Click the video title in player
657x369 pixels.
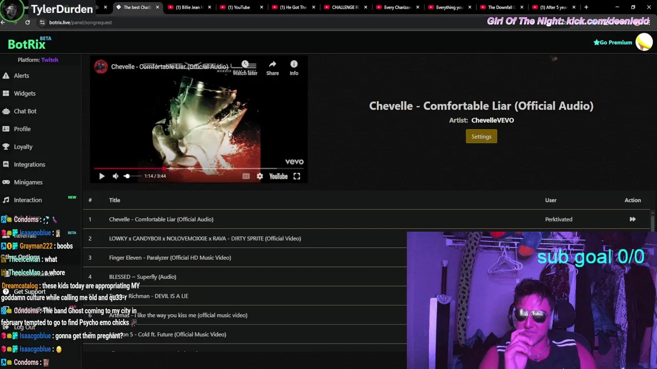(169, 67)
